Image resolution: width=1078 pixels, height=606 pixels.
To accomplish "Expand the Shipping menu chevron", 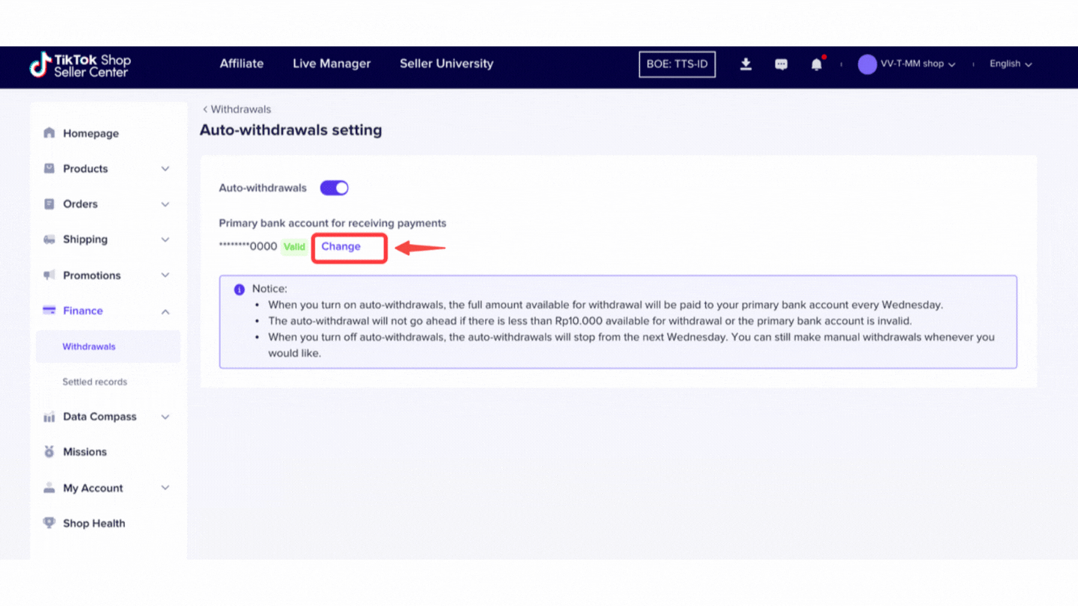I will point(165,239).
